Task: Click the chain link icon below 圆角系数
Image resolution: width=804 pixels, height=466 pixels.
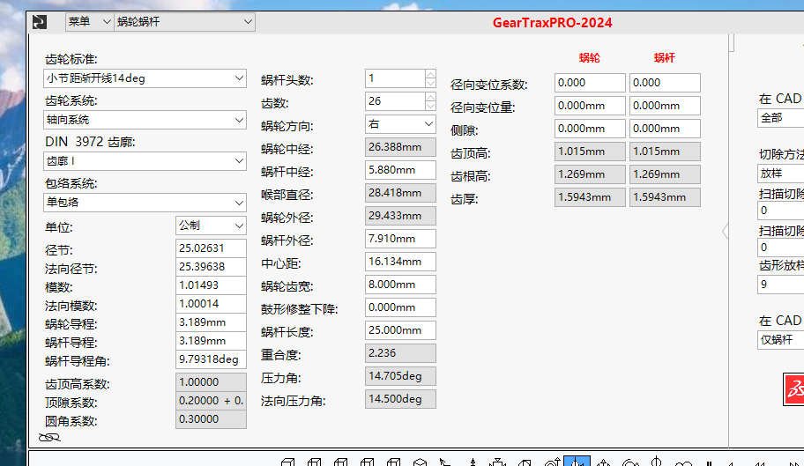Action: [x=49, y=437]
